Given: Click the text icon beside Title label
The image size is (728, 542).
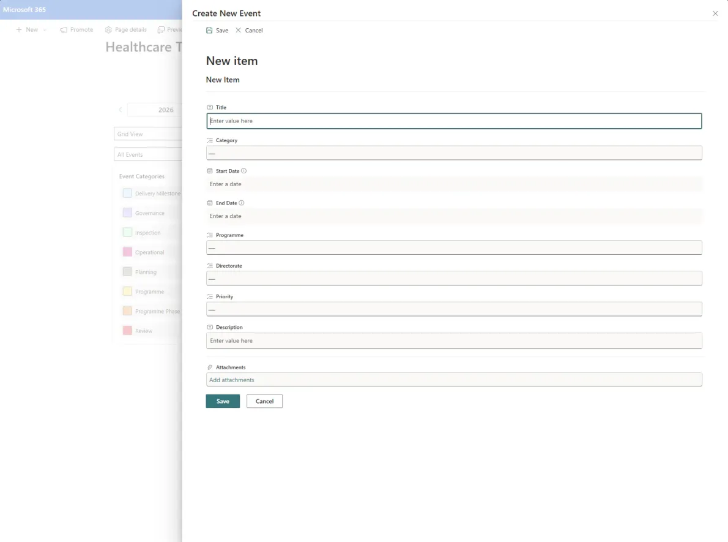Looking at the screenshot, I should [x=210, y=107].
